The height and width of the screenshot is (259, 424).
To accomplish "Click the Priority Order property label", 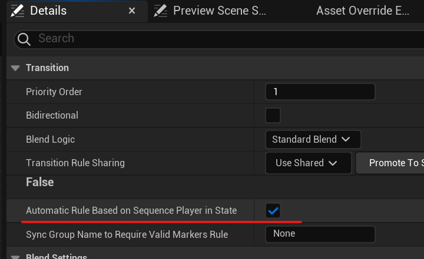I will pos(54,92).
